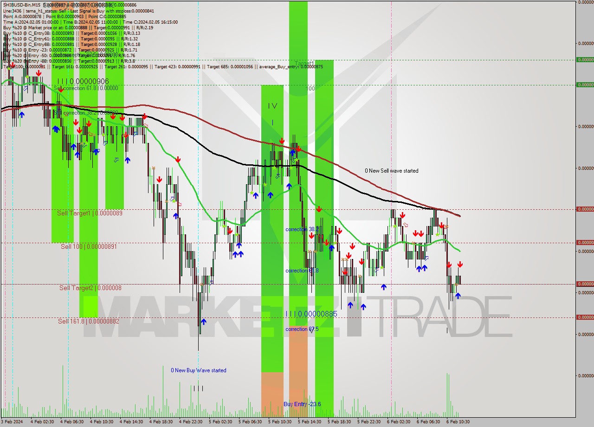Click the 'I V' wave label
The image size is (594, 427).
[x=272, y=106]
